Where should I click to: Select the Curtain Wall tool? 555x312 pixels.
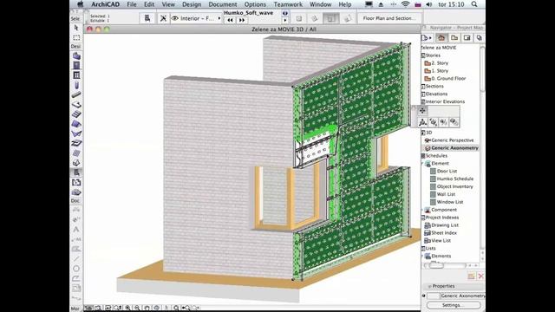coord(76,153)
